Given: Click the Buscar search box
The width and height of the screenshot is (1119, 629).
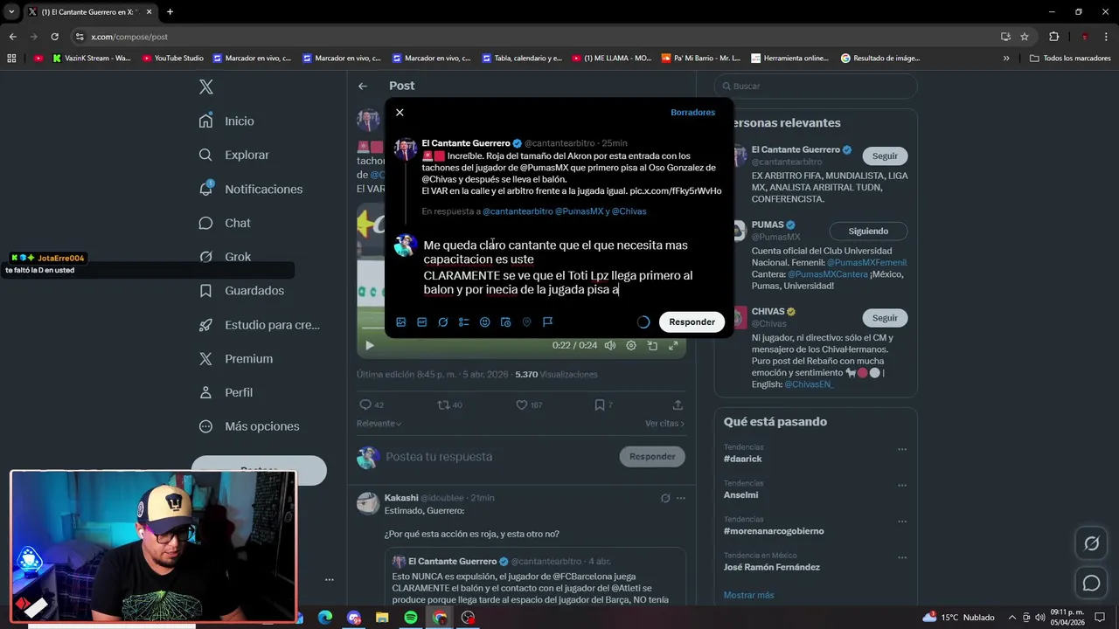Looking at the screenshot, I should (816, 86).
